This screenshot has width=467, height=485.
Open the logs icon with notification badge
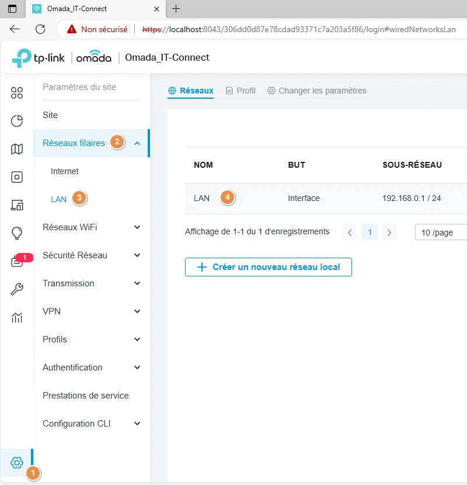click(x=17, y=261)
